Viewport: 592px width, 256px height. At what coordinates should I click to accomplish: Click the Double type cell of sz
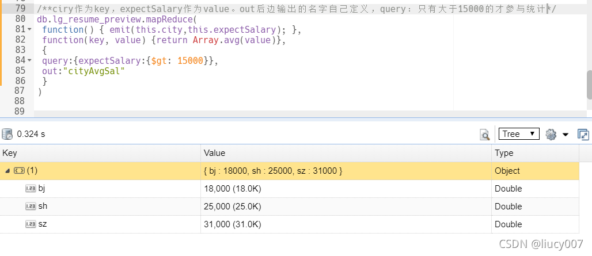point(535,224)
